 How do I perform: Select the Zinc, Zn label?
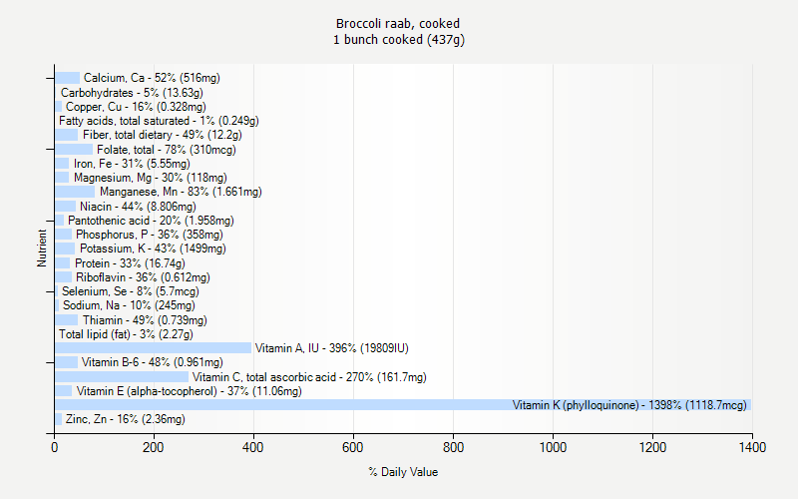tap(126, 419)
